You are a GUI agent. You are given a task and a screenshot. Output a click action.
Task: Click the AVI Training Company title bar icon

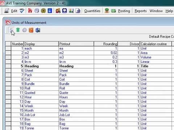coord(2,3)
